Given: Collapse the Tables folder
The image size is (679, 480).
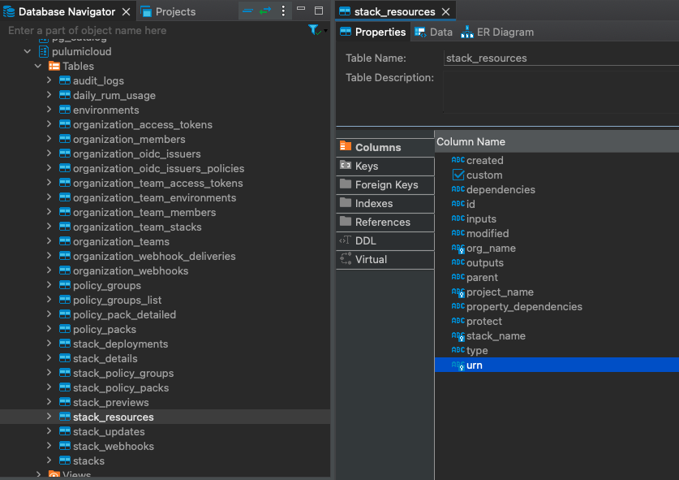Looking at the screenshot, I should coord(38,66).
